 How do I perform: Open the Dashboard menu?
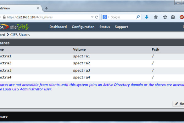point(58,27)
